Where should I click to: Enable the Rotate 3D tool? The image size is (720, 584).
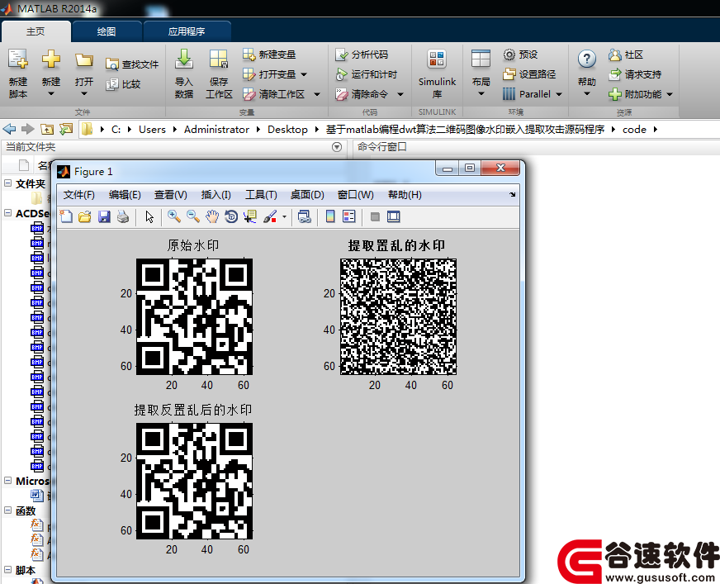[x=231, y=216]
